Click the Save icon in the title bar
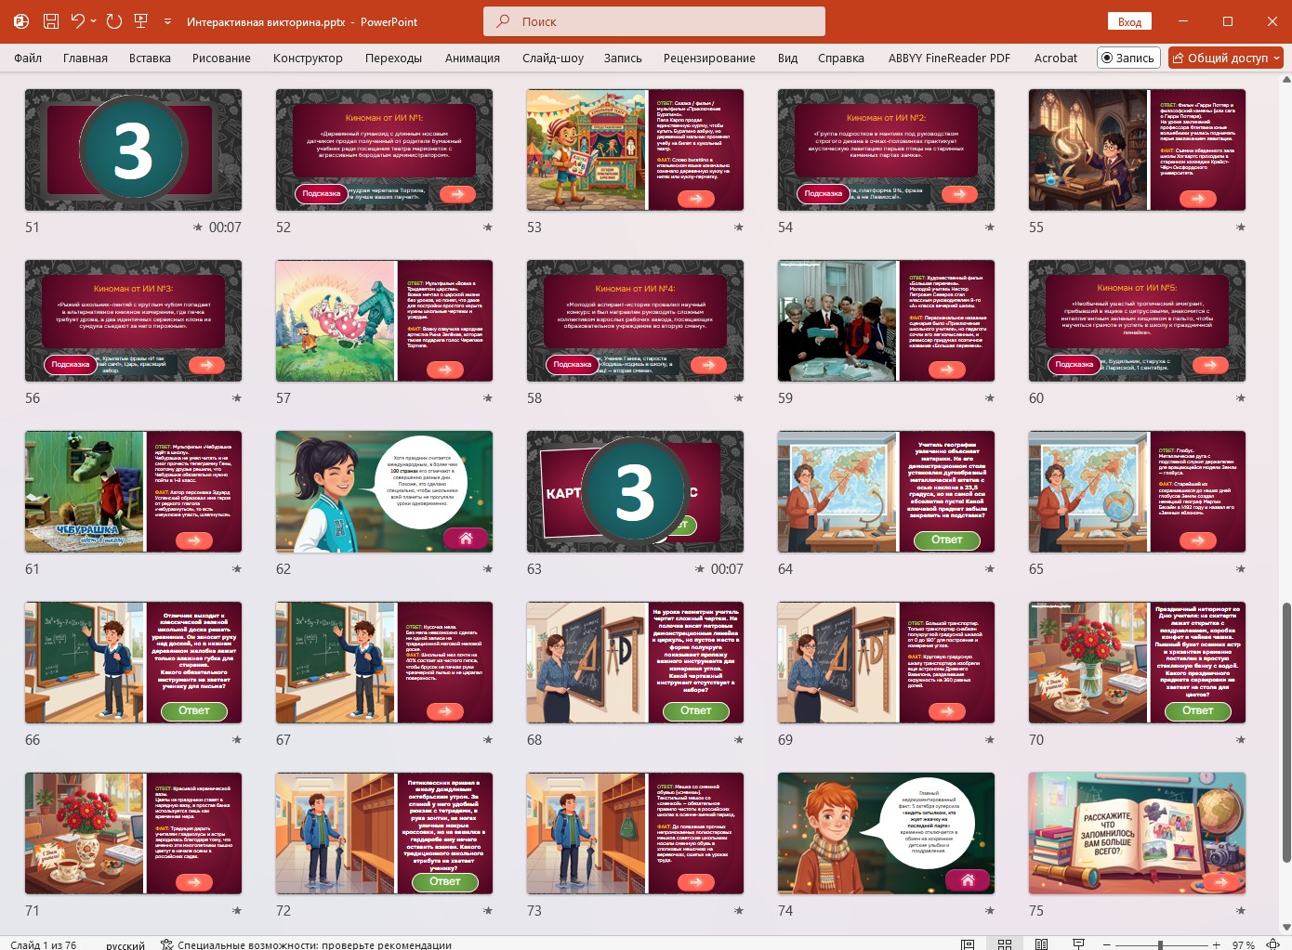The width and height of the screenshot is (1292, 950). click(x=51, y=21)
